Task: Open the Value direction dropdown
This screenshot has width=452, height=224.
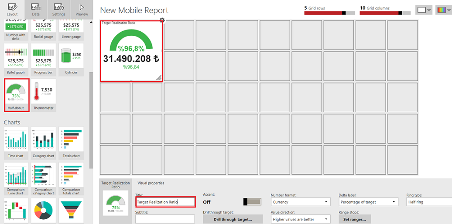Action: tap(301, 219)
